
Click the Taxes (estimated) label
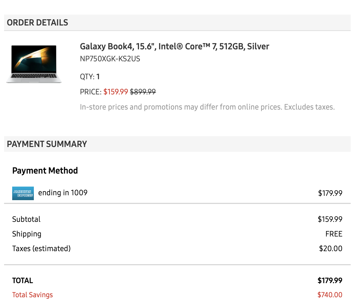click(x=41, y=248)
